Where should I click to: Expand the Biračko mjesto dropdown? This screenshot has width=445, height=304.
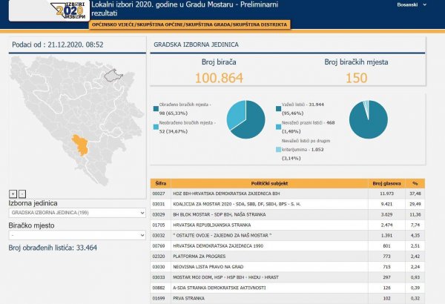point(75,235)
